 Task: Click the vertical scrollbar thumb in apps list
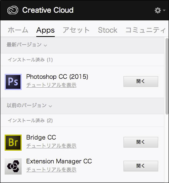point(167,76)
